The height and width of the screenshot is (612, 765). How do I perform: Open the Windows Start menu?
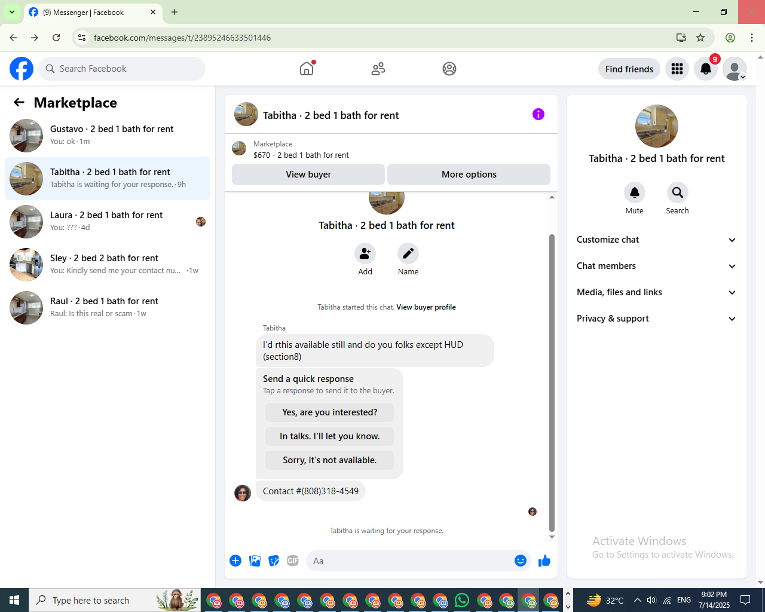point(14,600)
